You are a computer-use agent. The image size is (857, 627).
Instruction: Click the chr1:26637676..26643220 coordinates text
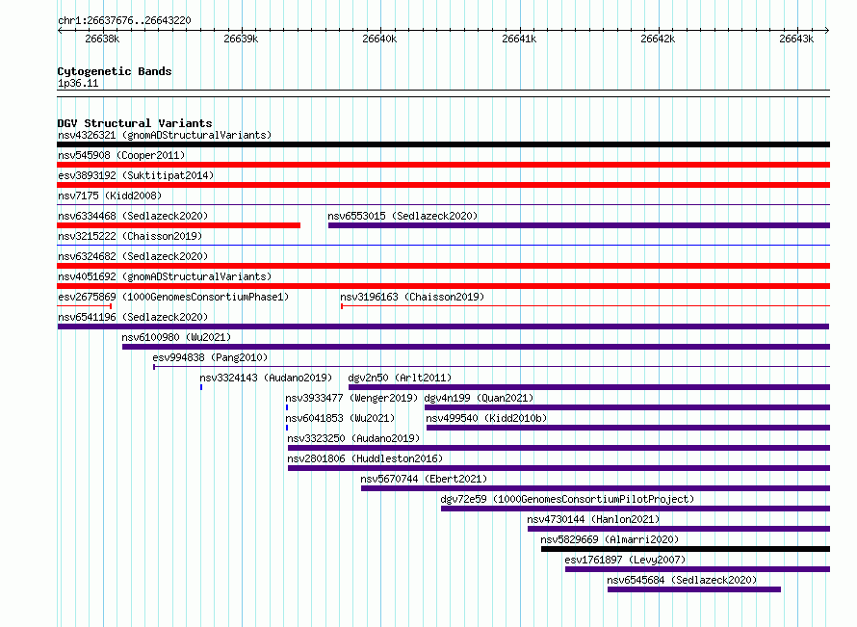coord(124,21)
